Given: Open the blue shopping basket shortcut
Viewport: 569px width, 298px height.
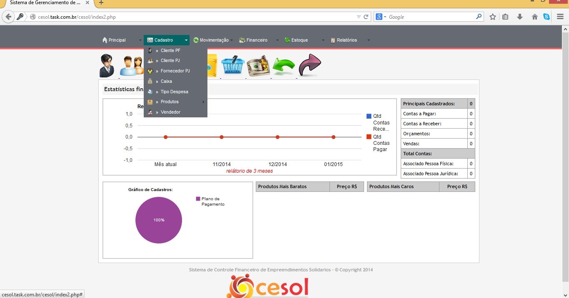Looking at the screenshot, I should click(x=232, y=66).
